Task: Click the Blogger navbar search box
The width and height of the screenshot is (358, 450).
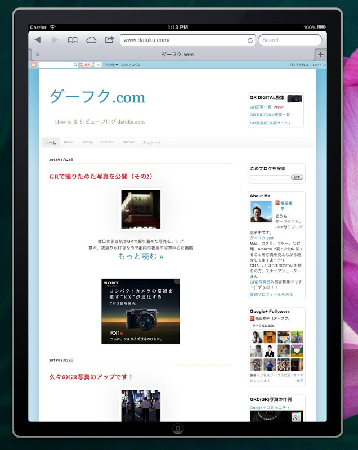Action: [x=58, y=65]
